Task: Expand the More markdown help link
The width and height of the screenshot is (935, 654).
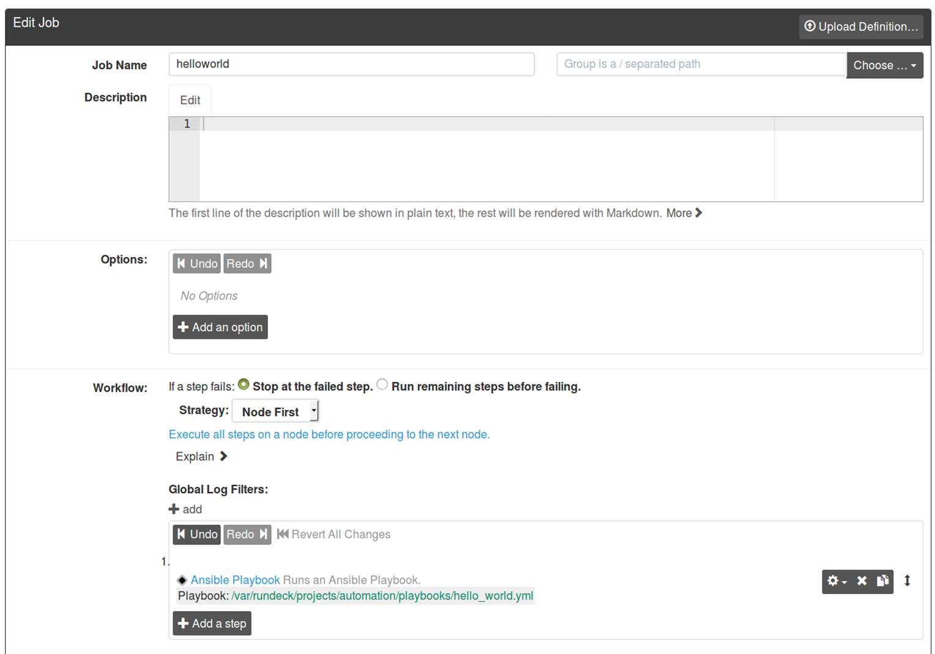Action: pos(684,213)
